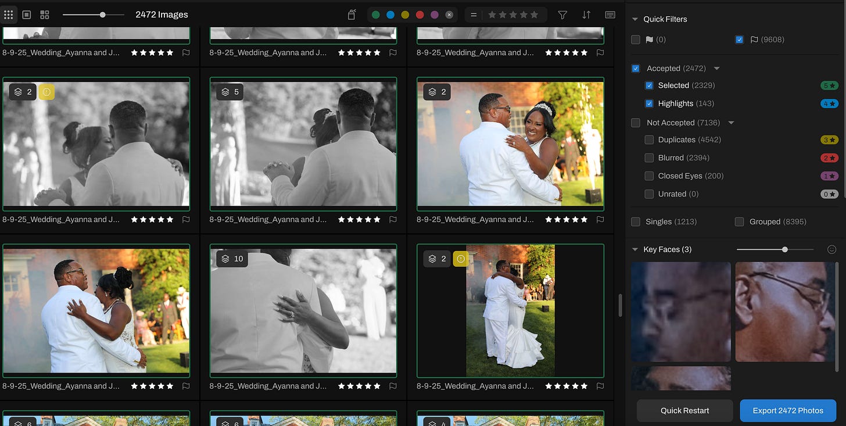Uncheck the Selected (2329) checkbox
Viewport: 846px width, 426px height.
click(649, 85)
